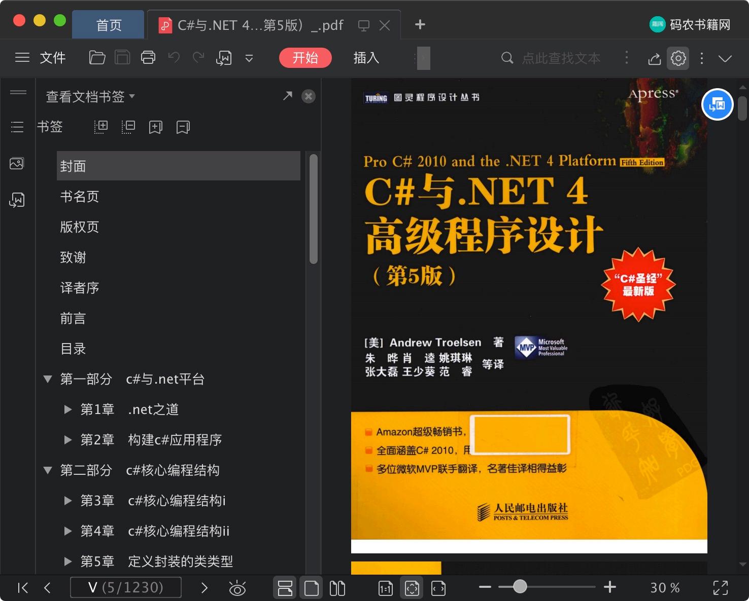This screenshot has height=601, width=749.
Task: Select the 书名页 bookmark
Action: [80, 197]
